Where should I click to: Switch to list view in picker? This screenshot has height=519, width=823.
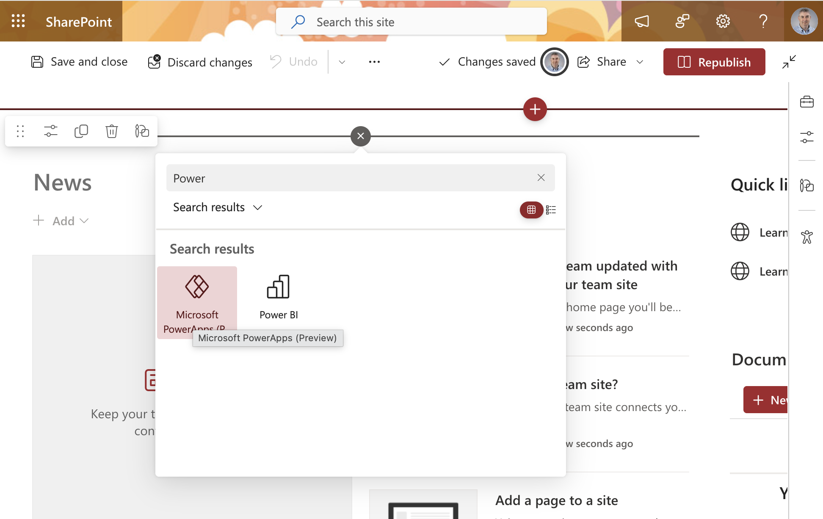pos(551,210)
